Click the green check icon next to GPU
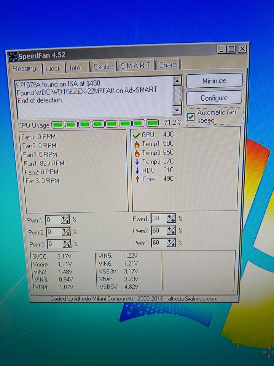 coord(137,135)
